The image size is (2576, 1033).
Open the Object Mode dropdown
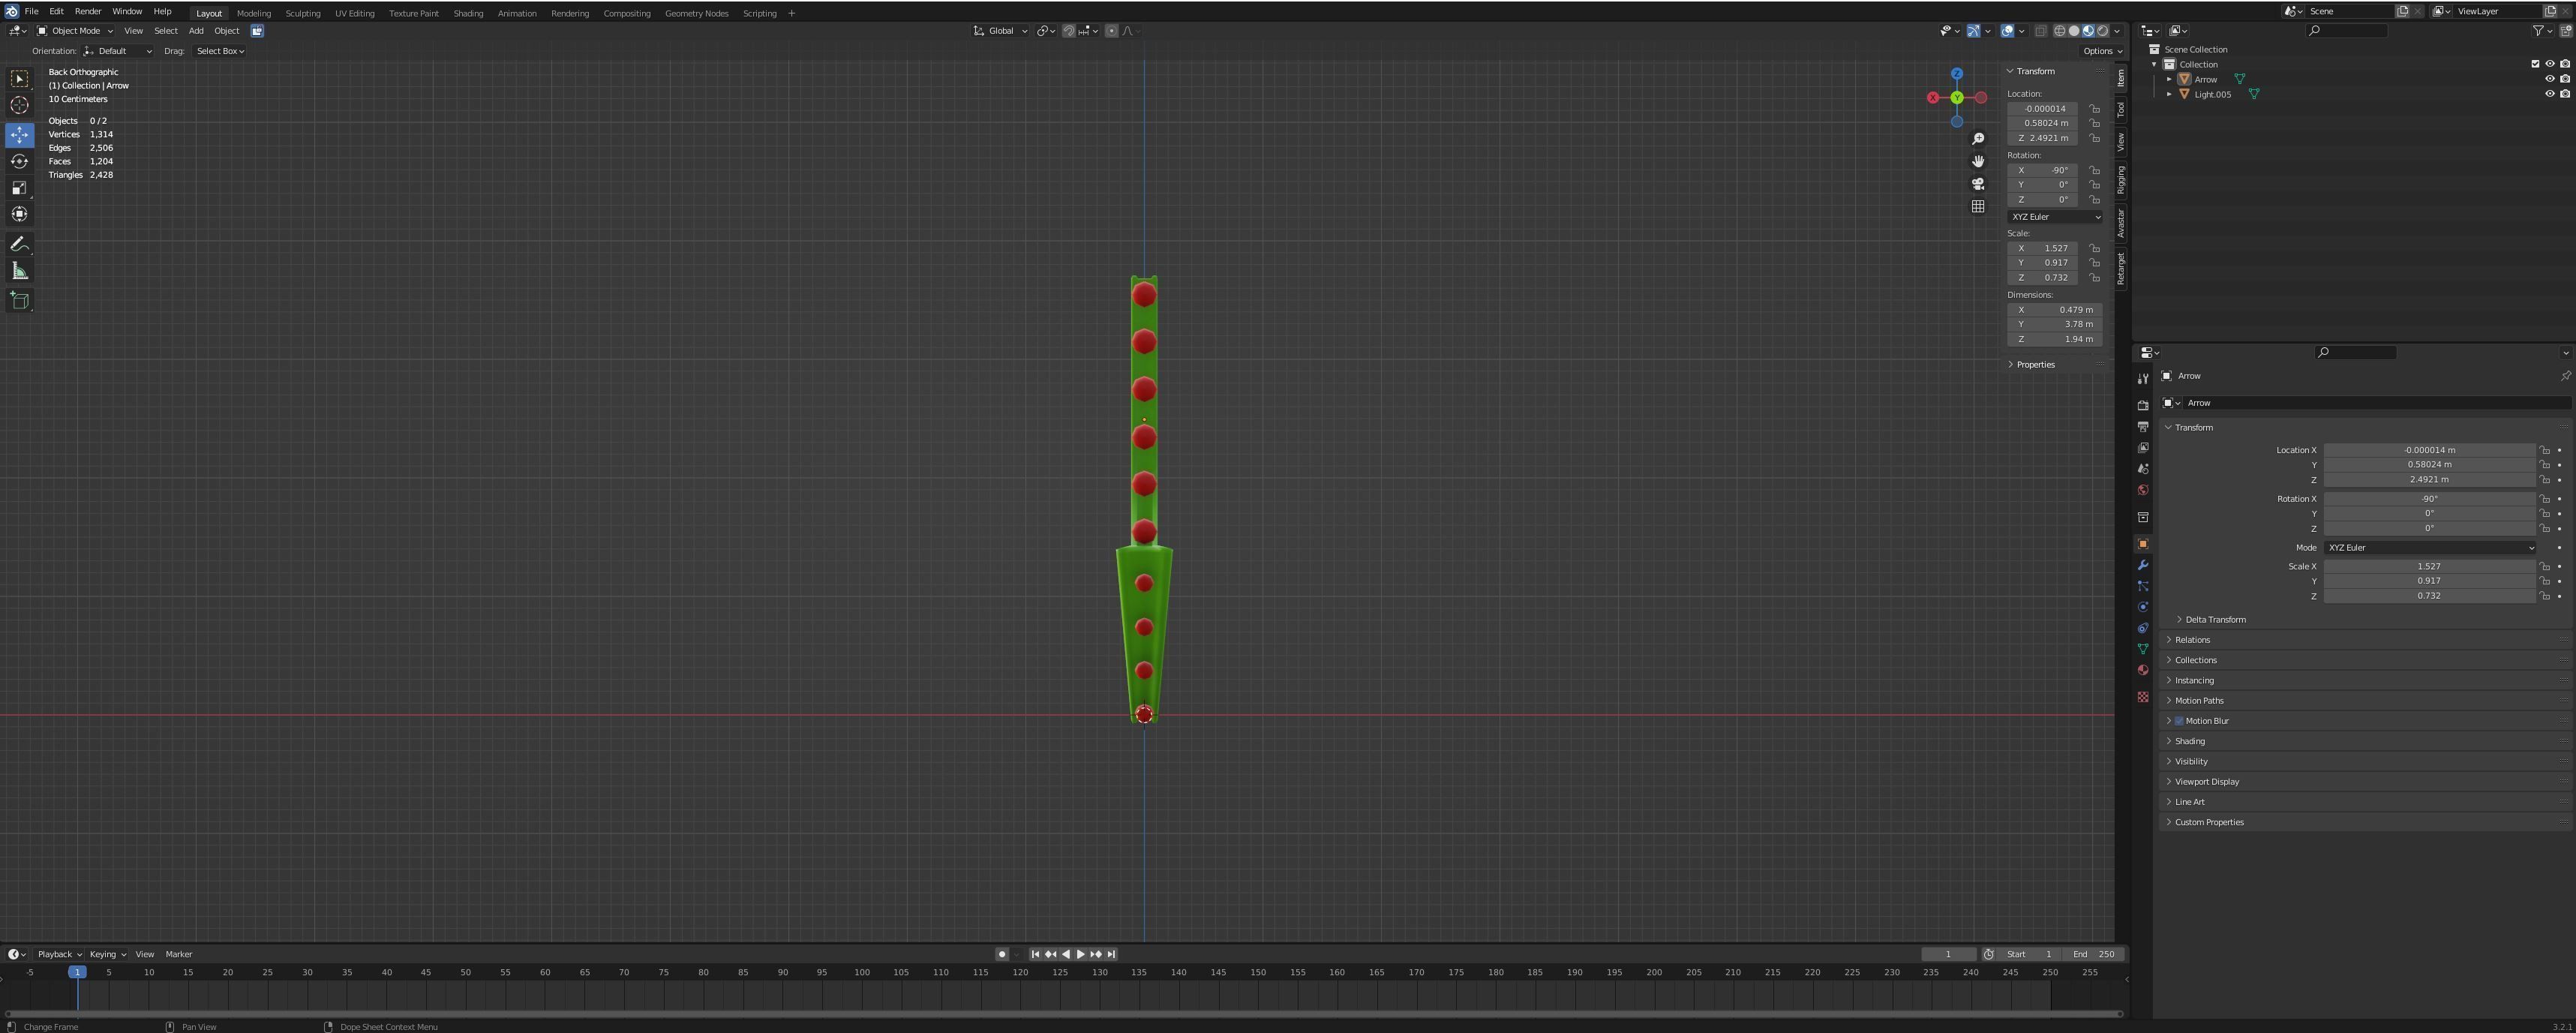tap(75, 31)
